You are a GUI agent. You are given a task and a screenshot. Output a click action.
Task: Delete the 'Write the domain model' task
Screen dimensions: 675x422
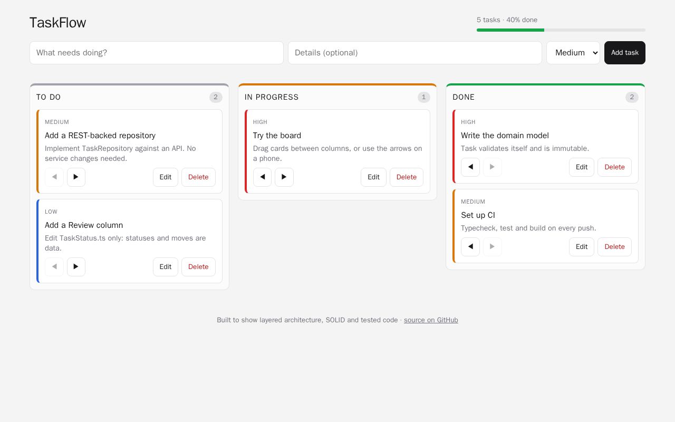pyautogui.click(x=614, y=167)
